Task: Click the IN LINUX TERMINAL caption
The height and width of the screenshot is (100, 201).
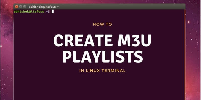Action: tap(102, 70)
